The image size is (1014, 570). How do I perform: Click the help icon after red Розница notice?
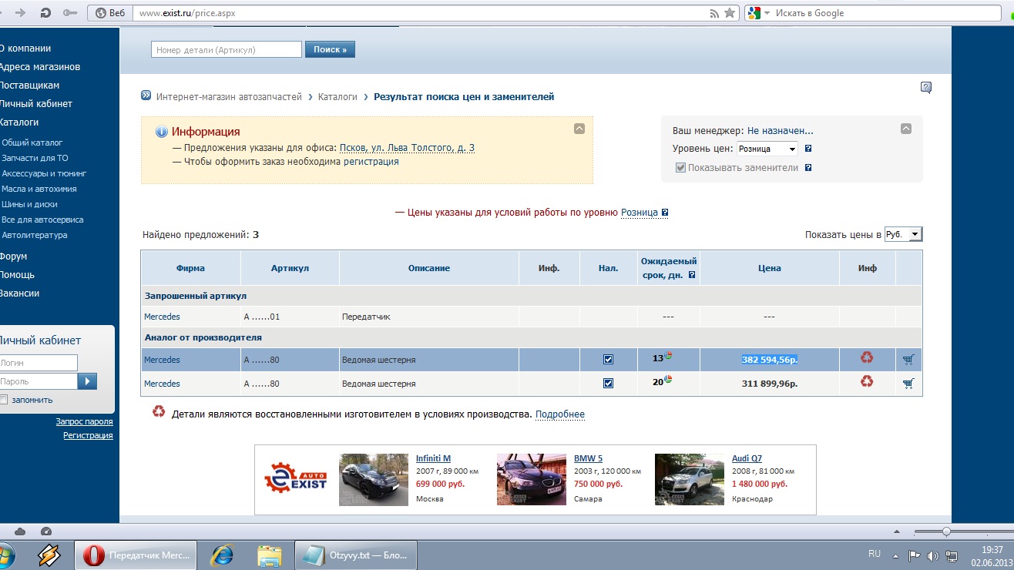pos(665,213)
